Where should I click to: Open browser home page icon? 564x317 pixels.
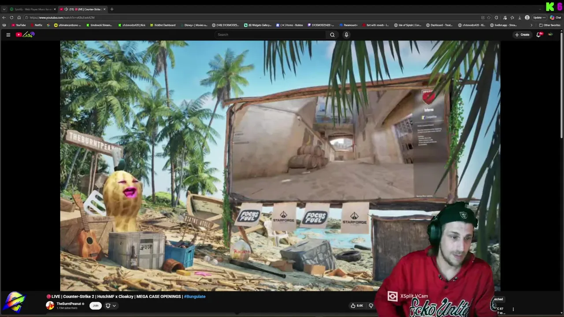pos(19,18)
